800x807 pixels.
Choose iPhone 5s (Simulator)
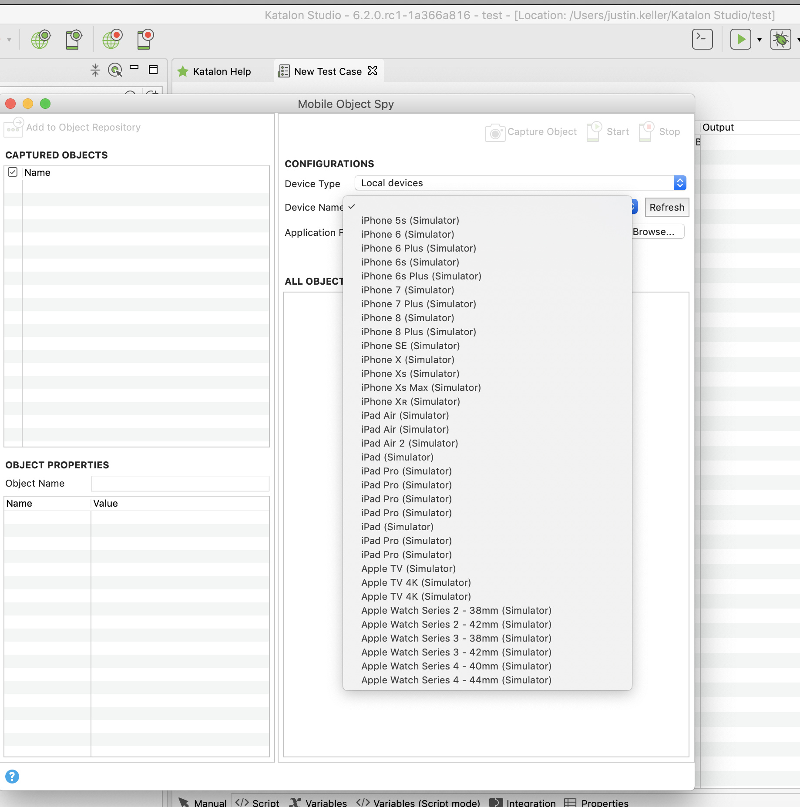pyautogui.click(x=487, y=221)
